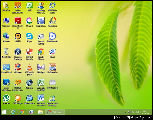
Task: Show hidden system tray icons
Action: click(125, 112)
